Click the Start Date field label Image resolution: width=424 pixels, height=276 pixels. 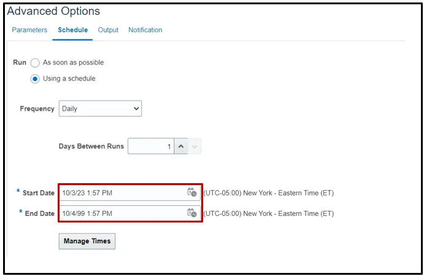pyautogui.click(x=39, y=193)
